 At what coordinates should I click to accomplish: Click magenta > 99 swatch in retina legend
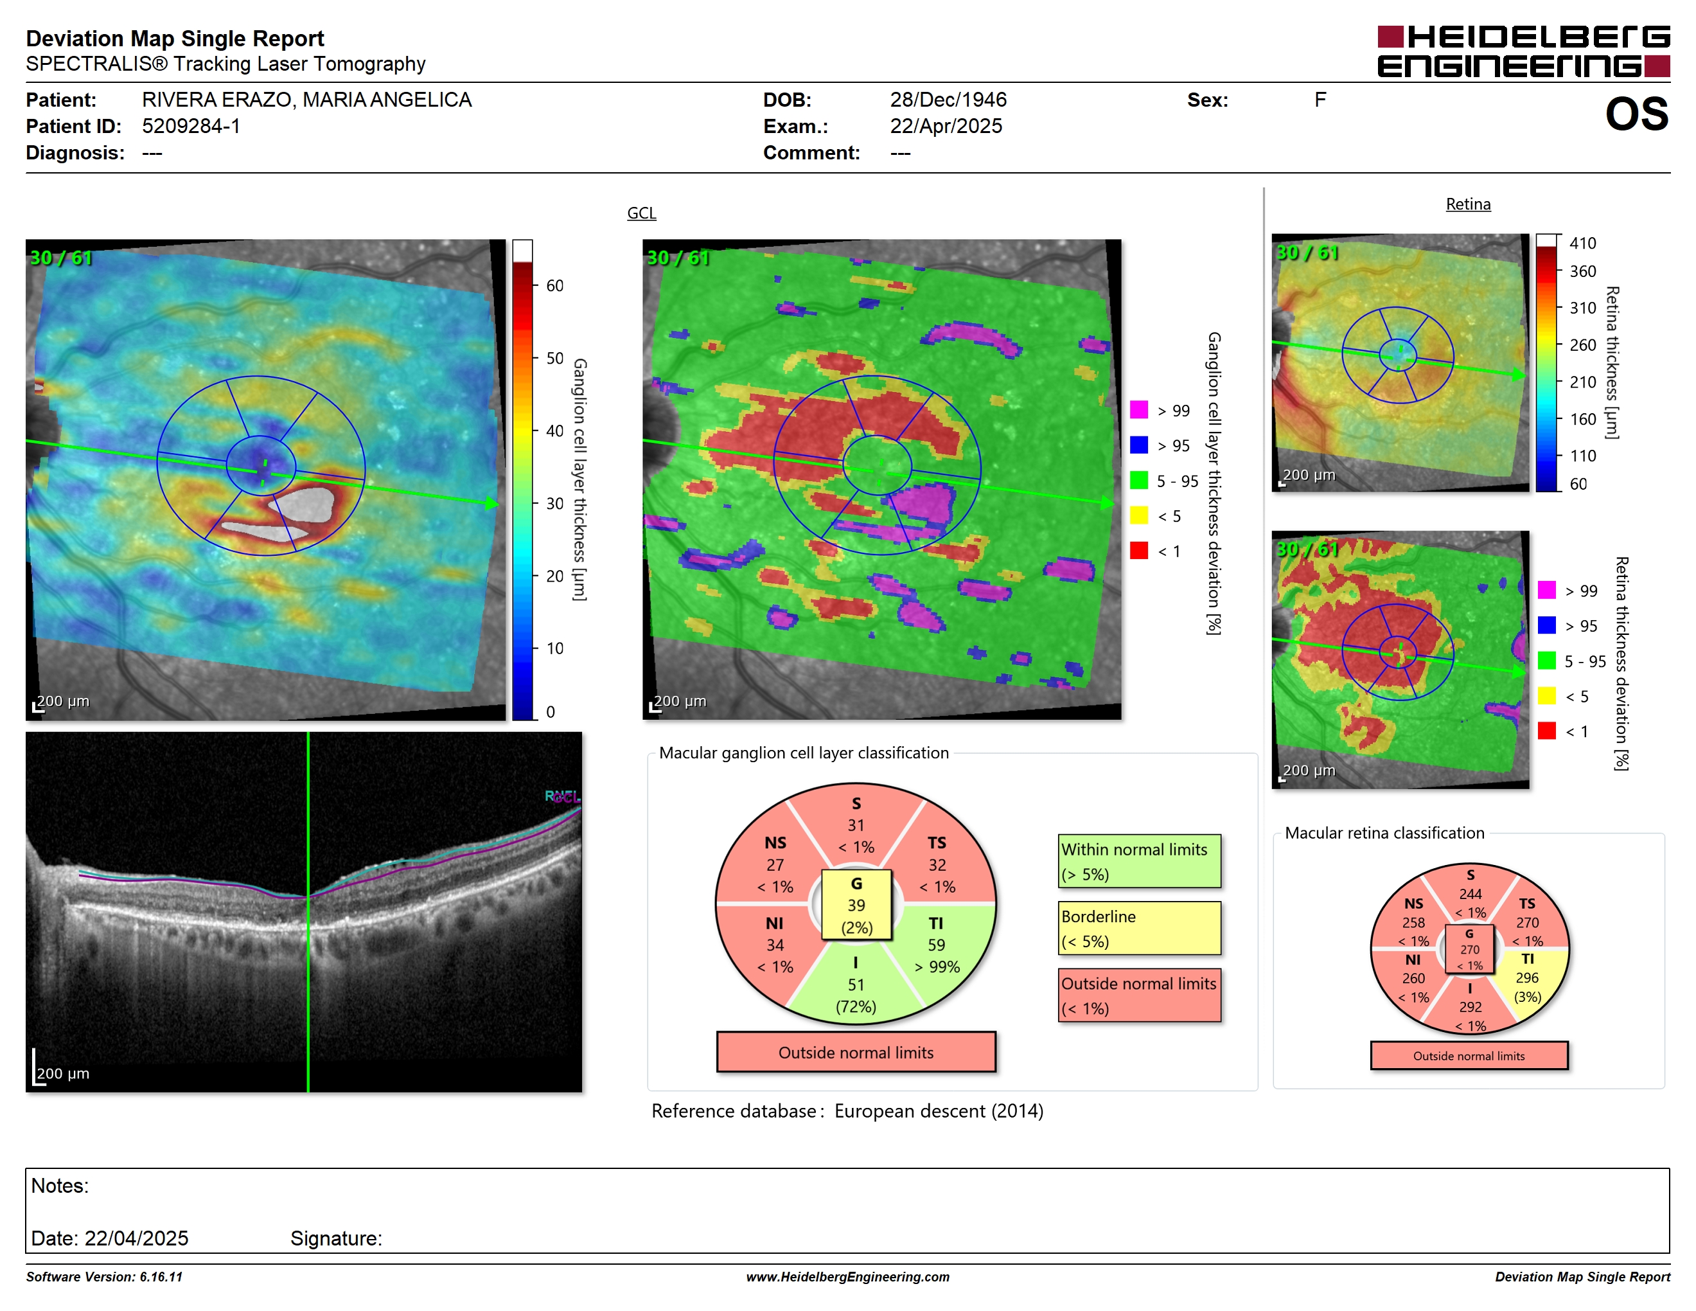(1547, 589)
